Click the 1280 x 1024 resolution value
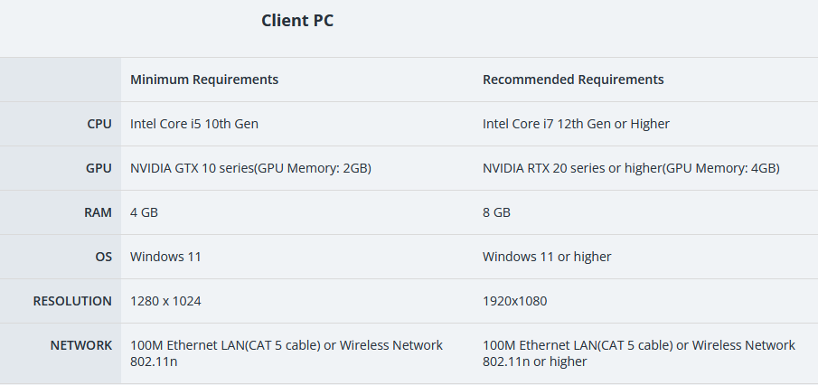The image size is (818, 385). click(x=165, y=301)
